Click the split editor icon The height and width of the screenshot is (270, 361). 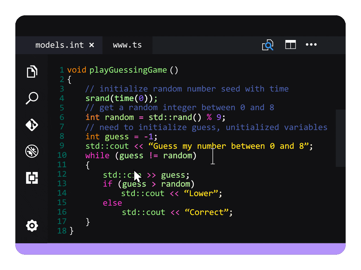(290, 44)
